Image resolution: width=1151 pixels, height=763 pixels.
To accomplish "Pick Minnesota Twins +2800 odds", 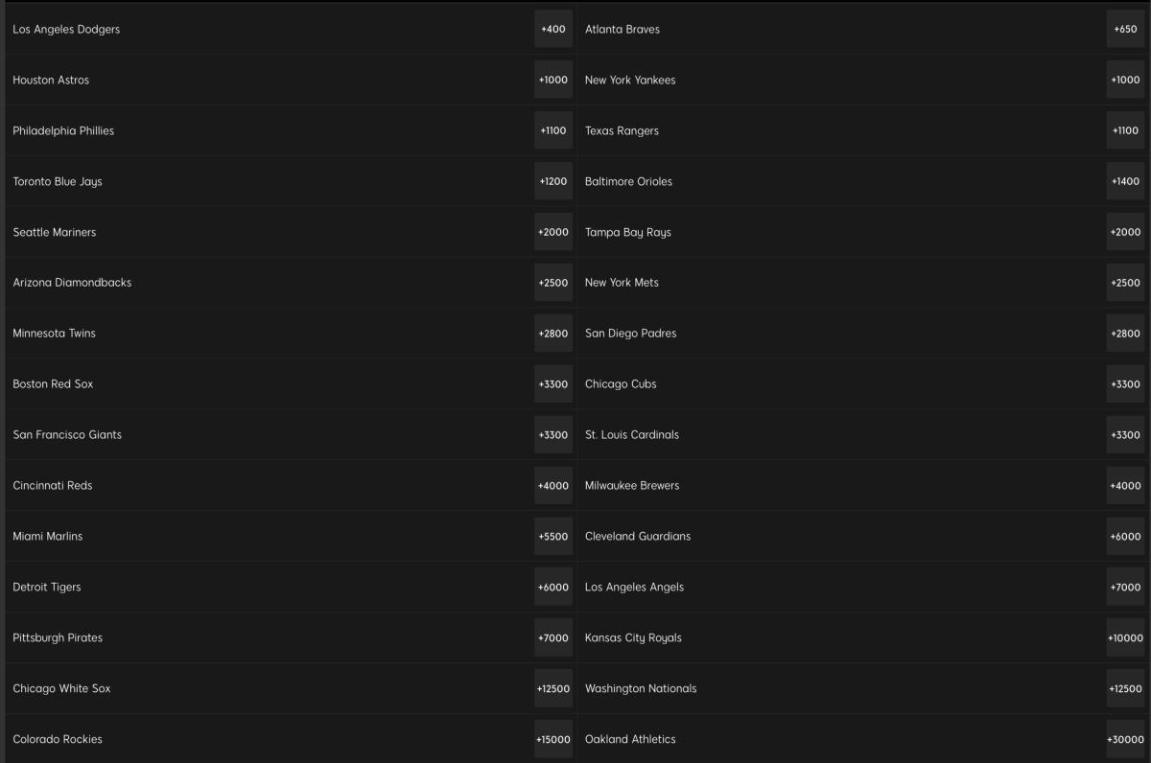I will [553, 334].
